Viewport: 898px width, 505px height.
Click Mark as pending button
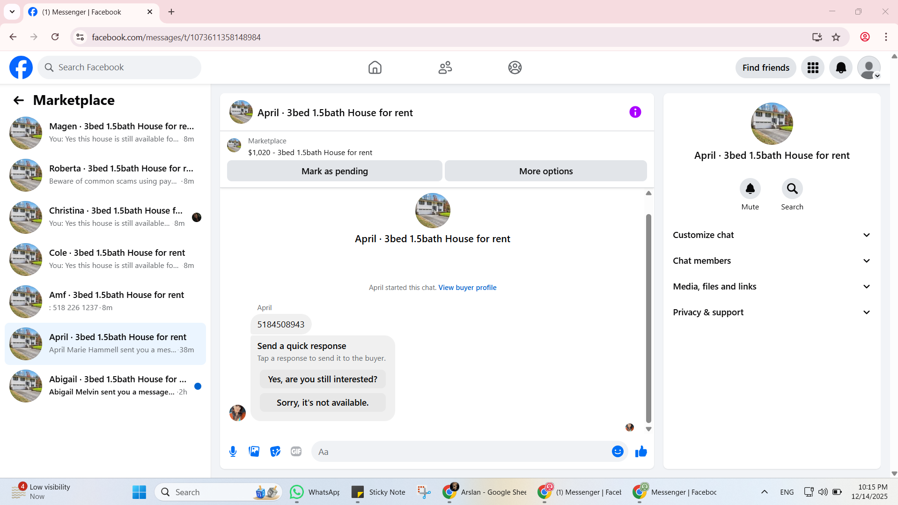335,171
